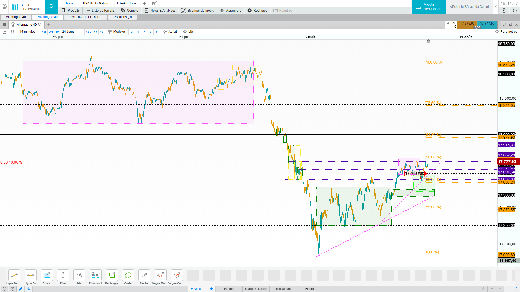Add a new chart tab with plus
The width and height of the screenshot is (520, 292).
click(49, 25)
